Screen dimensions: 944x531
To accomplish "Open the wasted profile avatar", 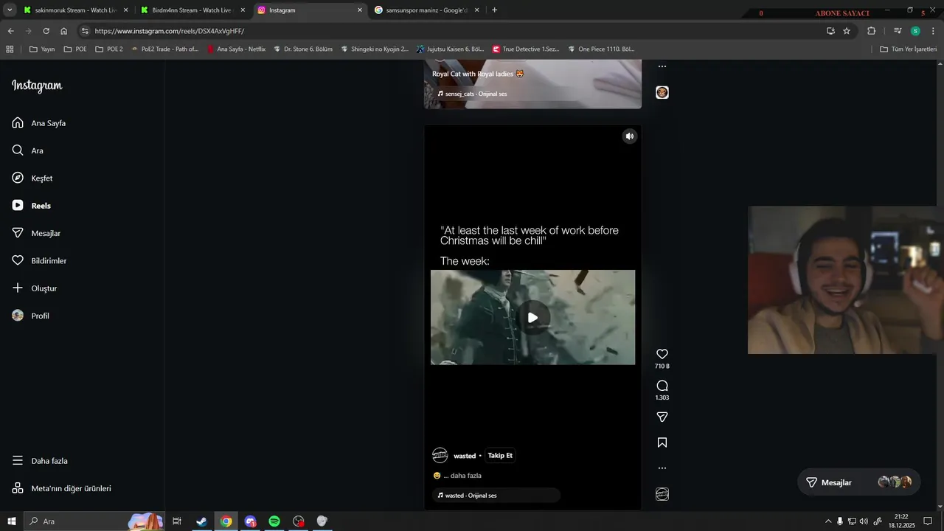I will coord(440,455).
